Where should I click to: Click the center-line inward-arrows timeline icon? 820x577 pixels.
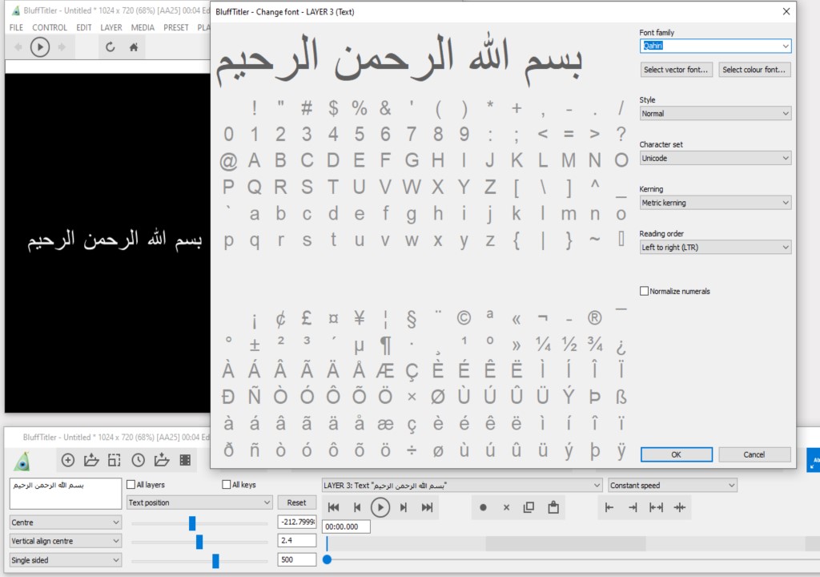[679, 507]
